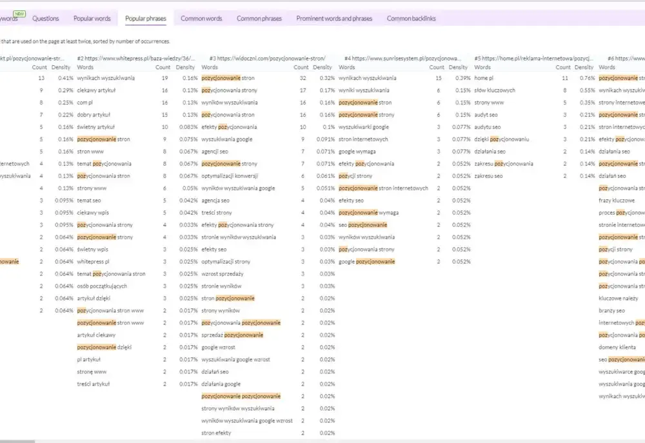Click phrase 'ciekawy artykuł'
Screen dimensions: 645x443
pyautogui.click(x=96, y=90)
